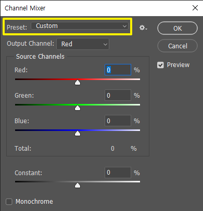Click the Green source channel slider handle

pyautogui.click(x=78, y=108)
